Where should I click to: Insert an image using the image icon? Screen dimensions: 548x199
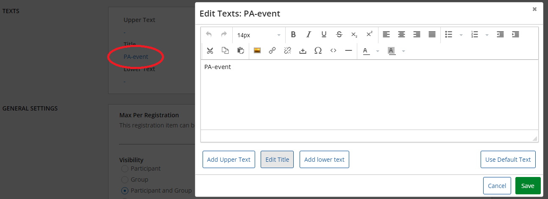pyautogui.click(x=257, y=51)
